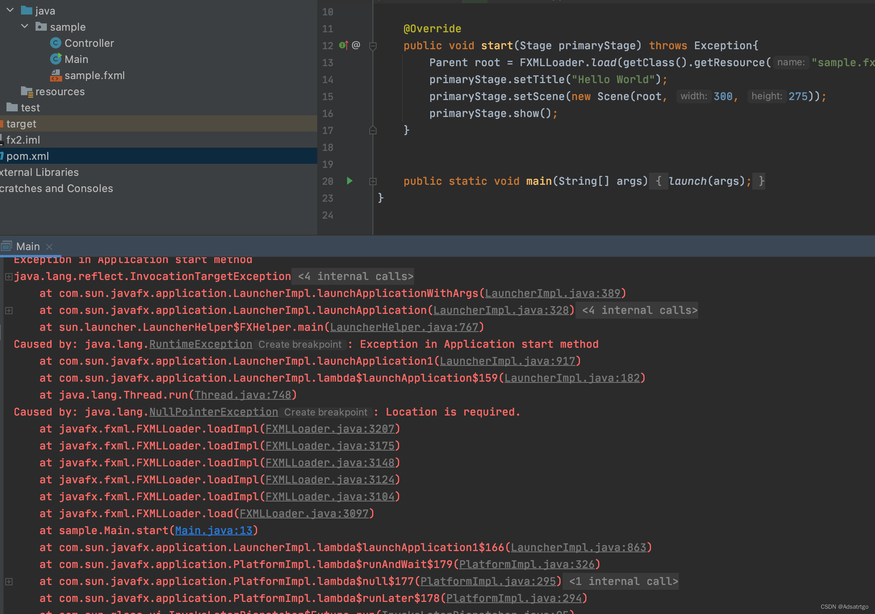This screenshot has height=614, width=875.
Task: Collapse the start method fold marker
Action: tap(373, 46)
